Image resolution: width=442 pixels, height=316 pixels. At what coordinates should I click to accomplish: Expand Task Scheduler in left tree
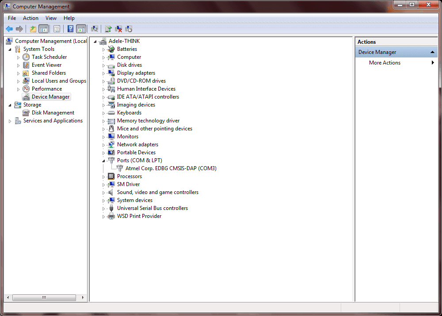pyautogui.click(x=18, y=57)
